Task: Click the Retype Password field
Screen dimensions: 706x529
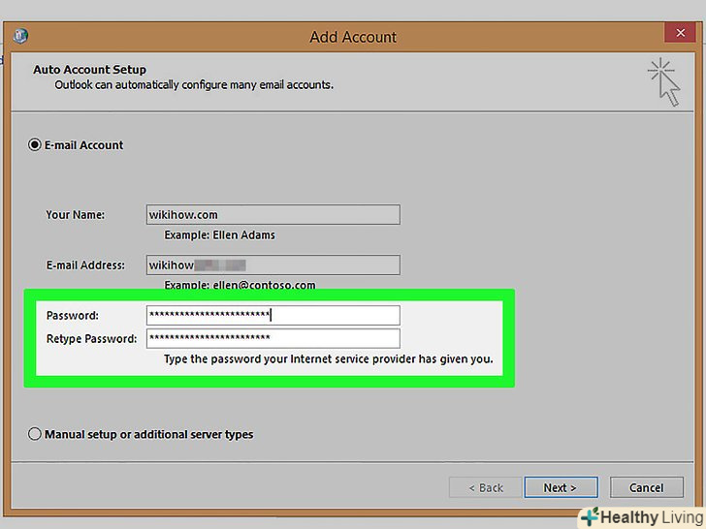Action: 273,338
